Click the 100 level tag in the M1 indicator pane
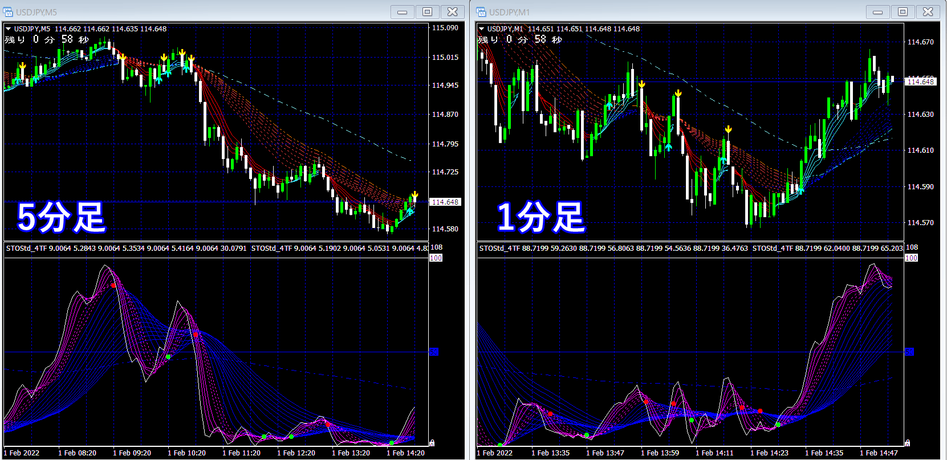Image resolution: width=947 pixels, height=460 pixels. (x=911, y=258)
